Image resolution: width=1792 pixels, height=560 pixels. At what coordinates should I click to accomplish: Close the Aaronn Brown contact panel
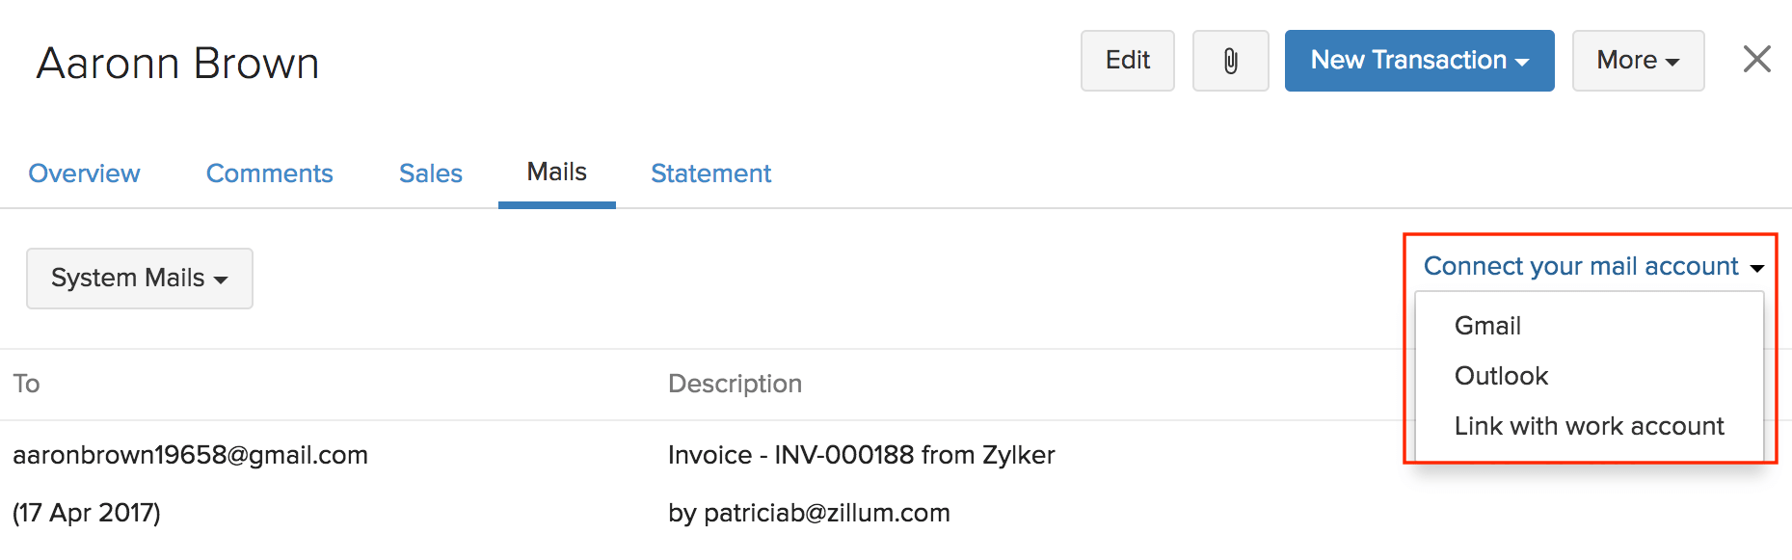point(1756,60)
